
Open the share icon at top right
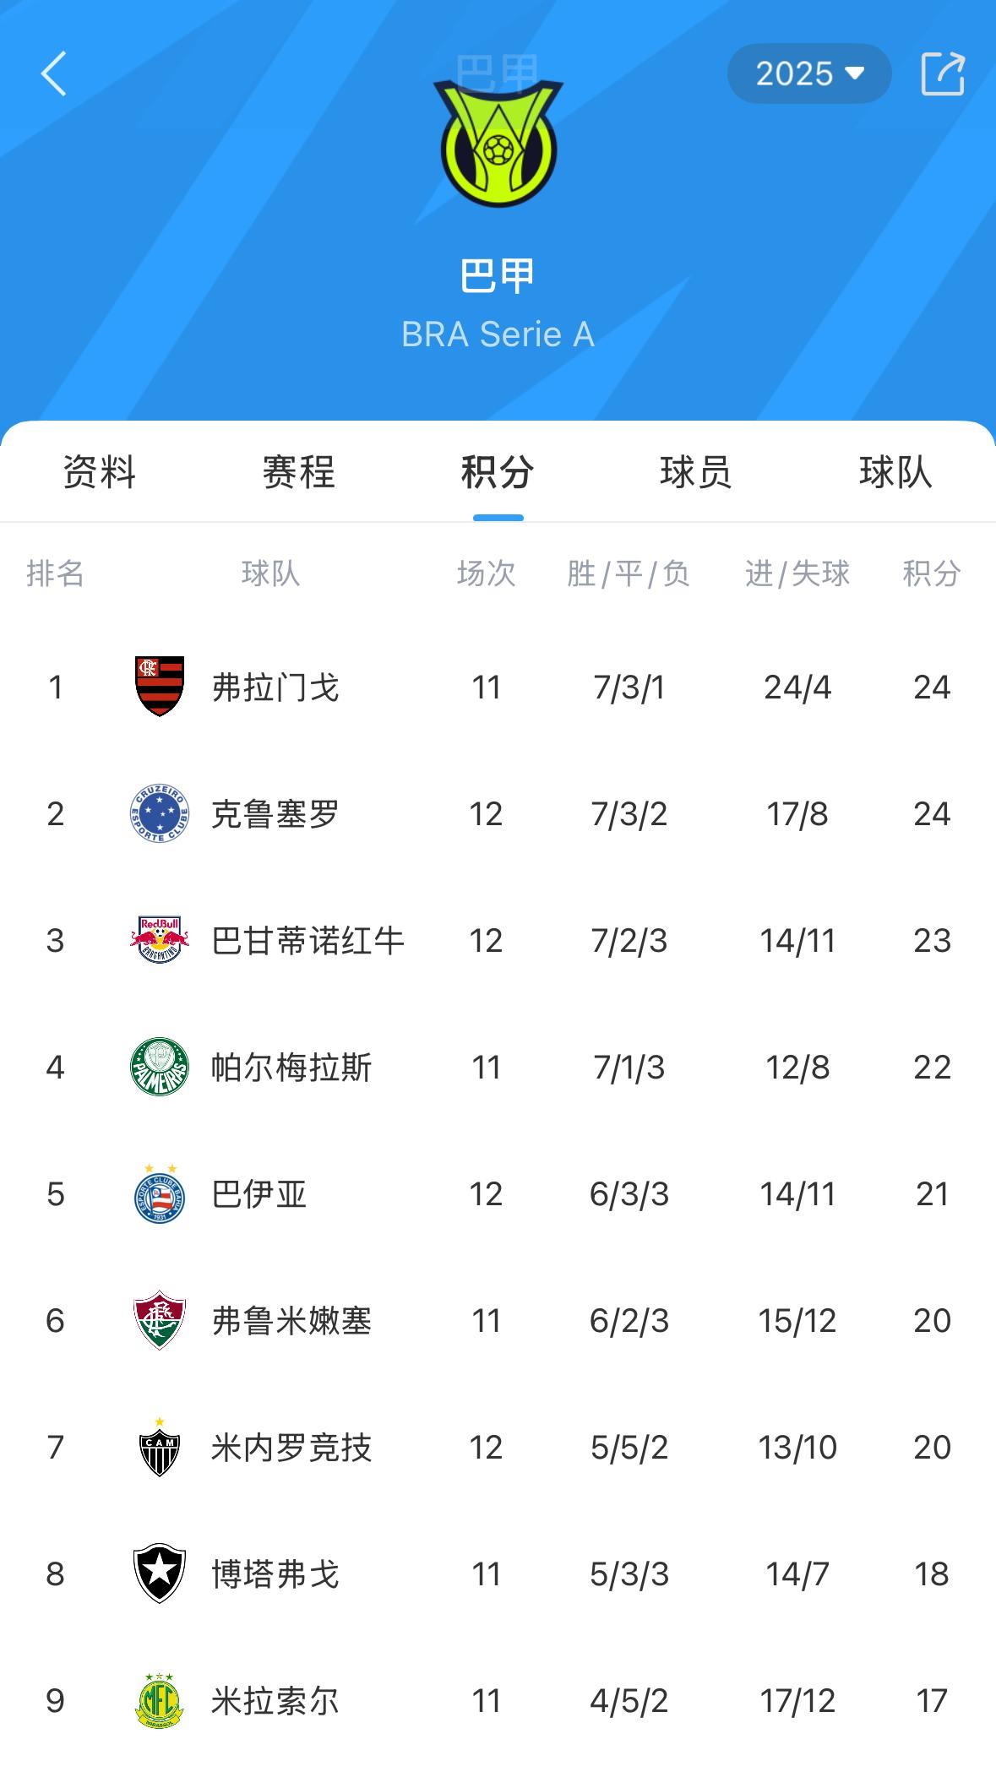(x=942, y=73)
